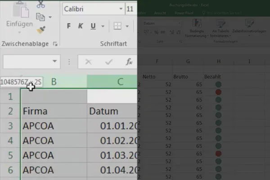Select row header 5
Screen dimensions: 270x180
(10, 155)
